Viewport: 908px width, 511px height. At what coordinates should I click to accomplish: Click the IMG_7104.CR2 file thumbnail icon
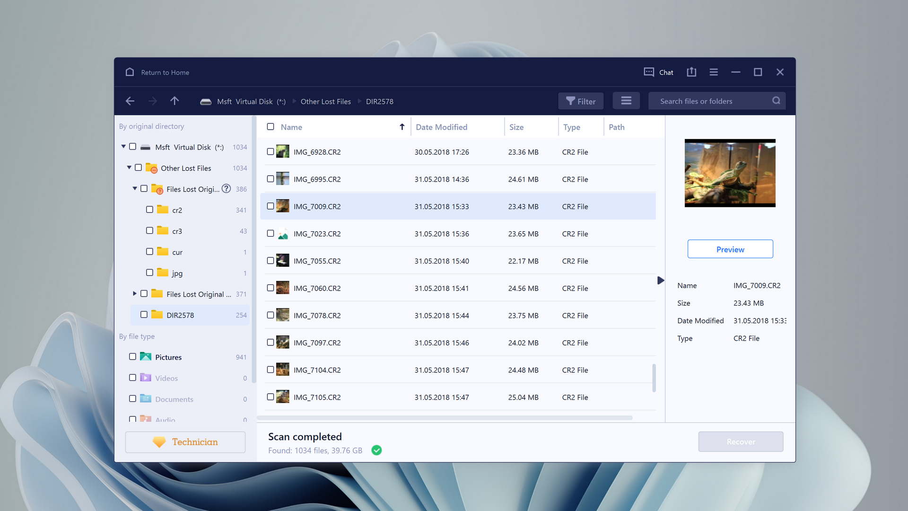click(283, 370)
